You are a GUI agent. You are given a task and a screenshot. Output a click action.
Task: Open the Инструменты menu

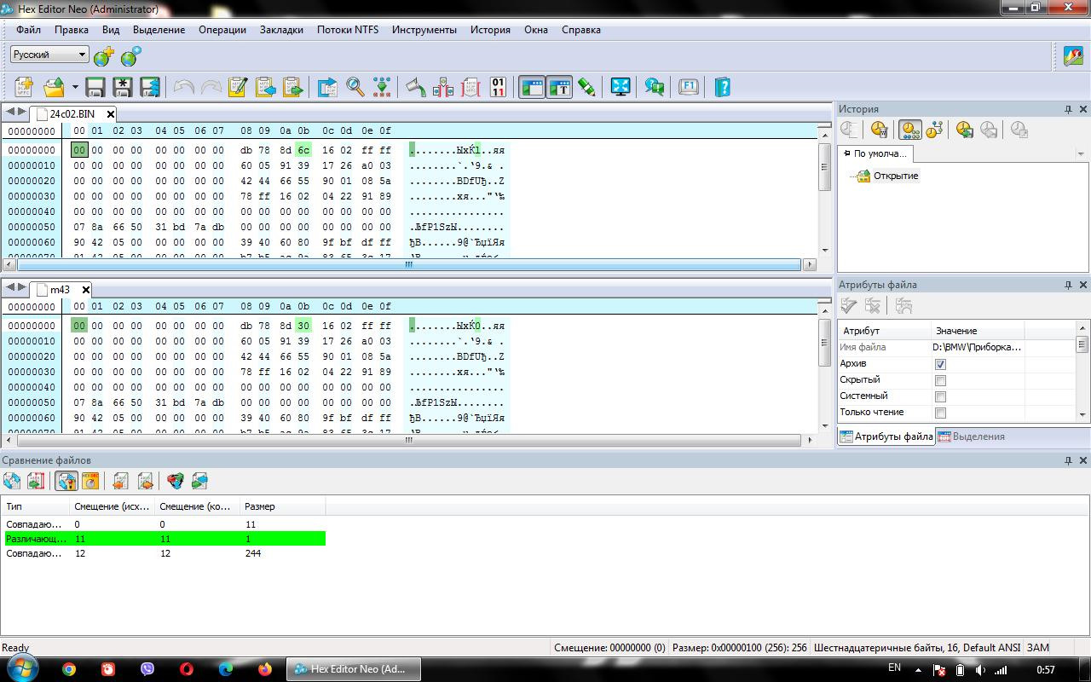pos(424,30)
